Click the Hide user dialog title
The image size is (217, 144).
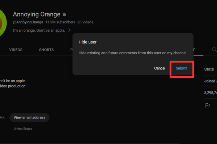[88, 42]
